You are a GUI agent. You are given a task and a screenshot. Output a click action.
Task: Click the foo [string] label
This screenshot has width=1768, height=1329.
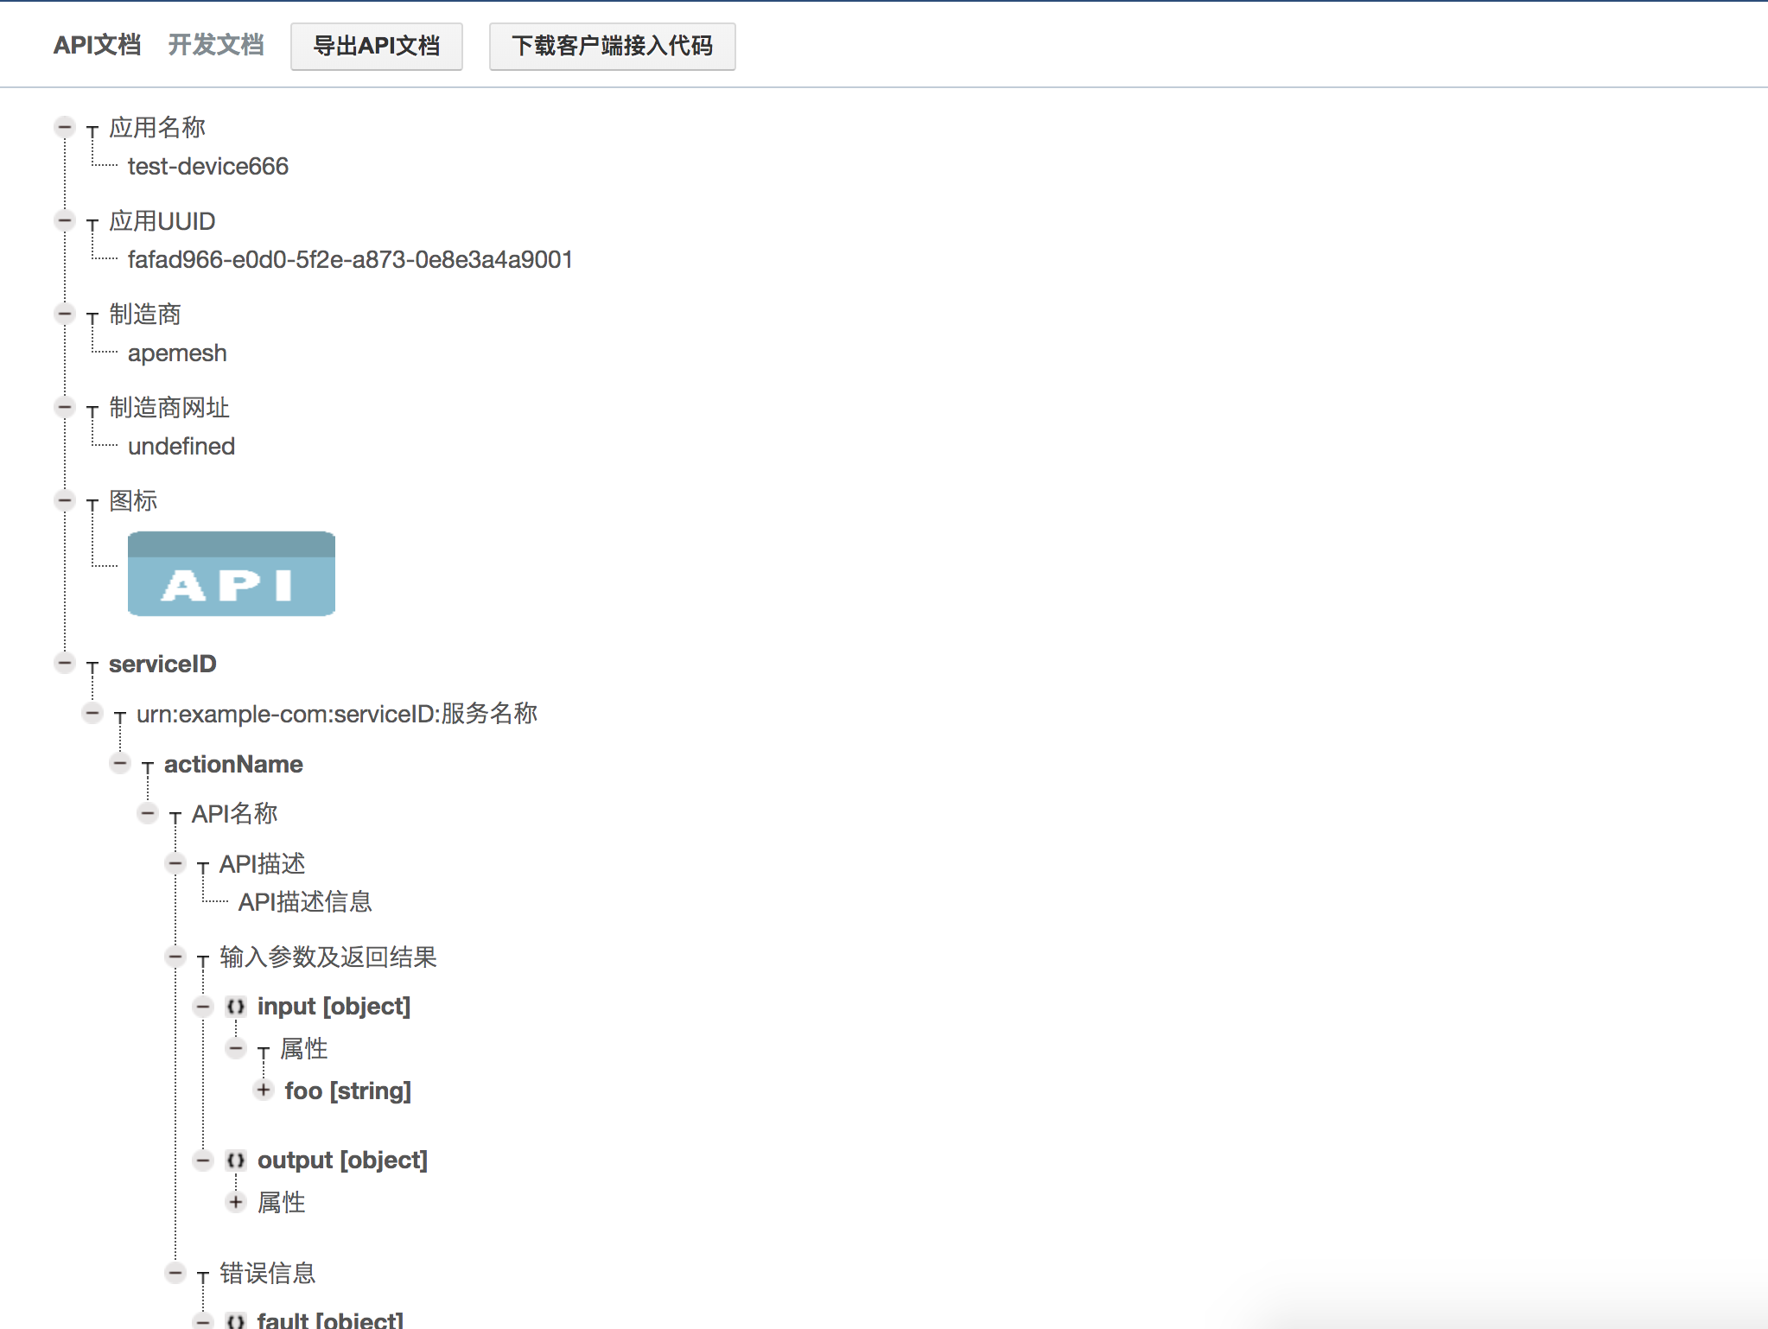348,1091
